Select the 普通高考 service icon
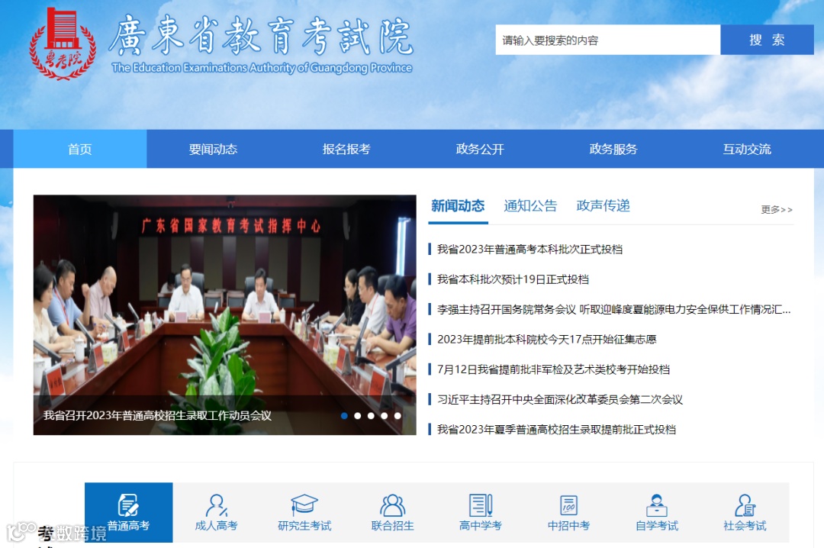 coord(128,506)
